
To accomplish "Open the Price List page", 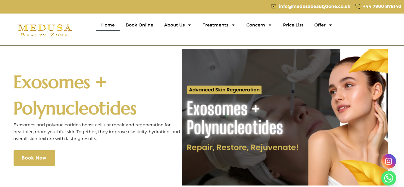I will (x=293, y=25).
